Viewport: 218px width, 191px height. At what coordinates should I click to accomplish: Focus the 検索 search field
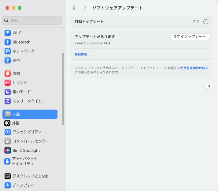point(32,21)
